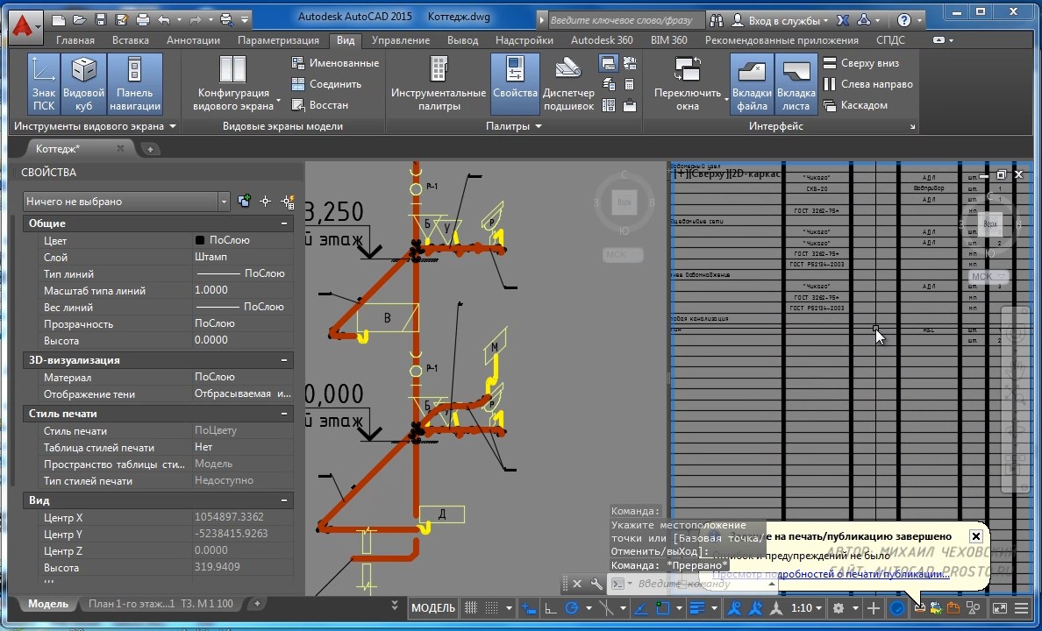The height and width of the screenshot is (631, 1042).
Task: Click the Именованные viewports button
Action: [336, 63]
